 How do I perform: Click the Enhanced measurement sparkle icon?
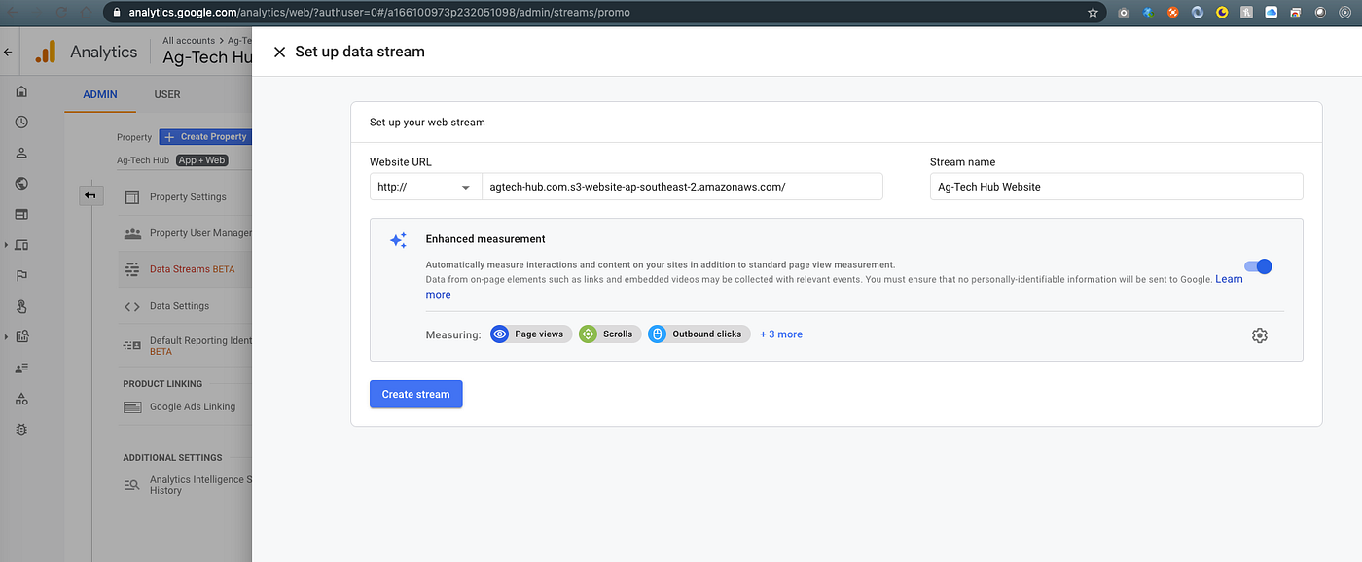point(398,240)
